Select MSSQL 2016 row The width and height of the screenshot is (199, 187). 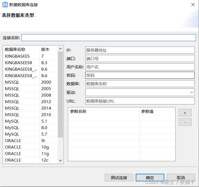(30, 115)
